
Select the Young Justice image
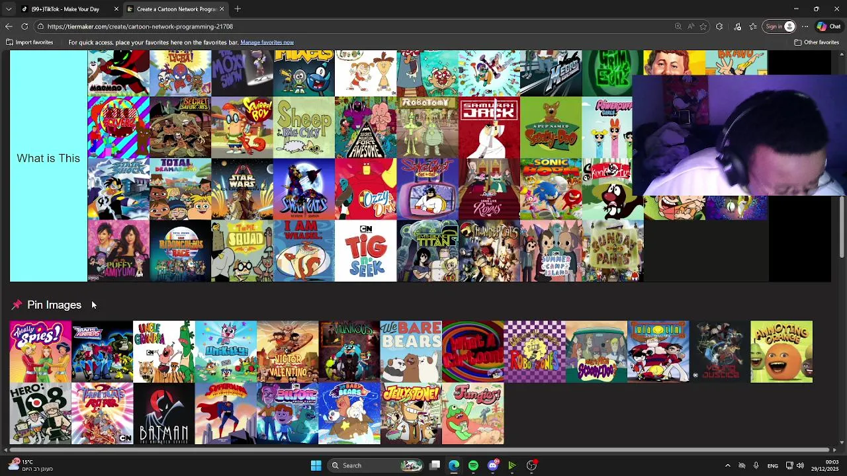click(720, 352)
